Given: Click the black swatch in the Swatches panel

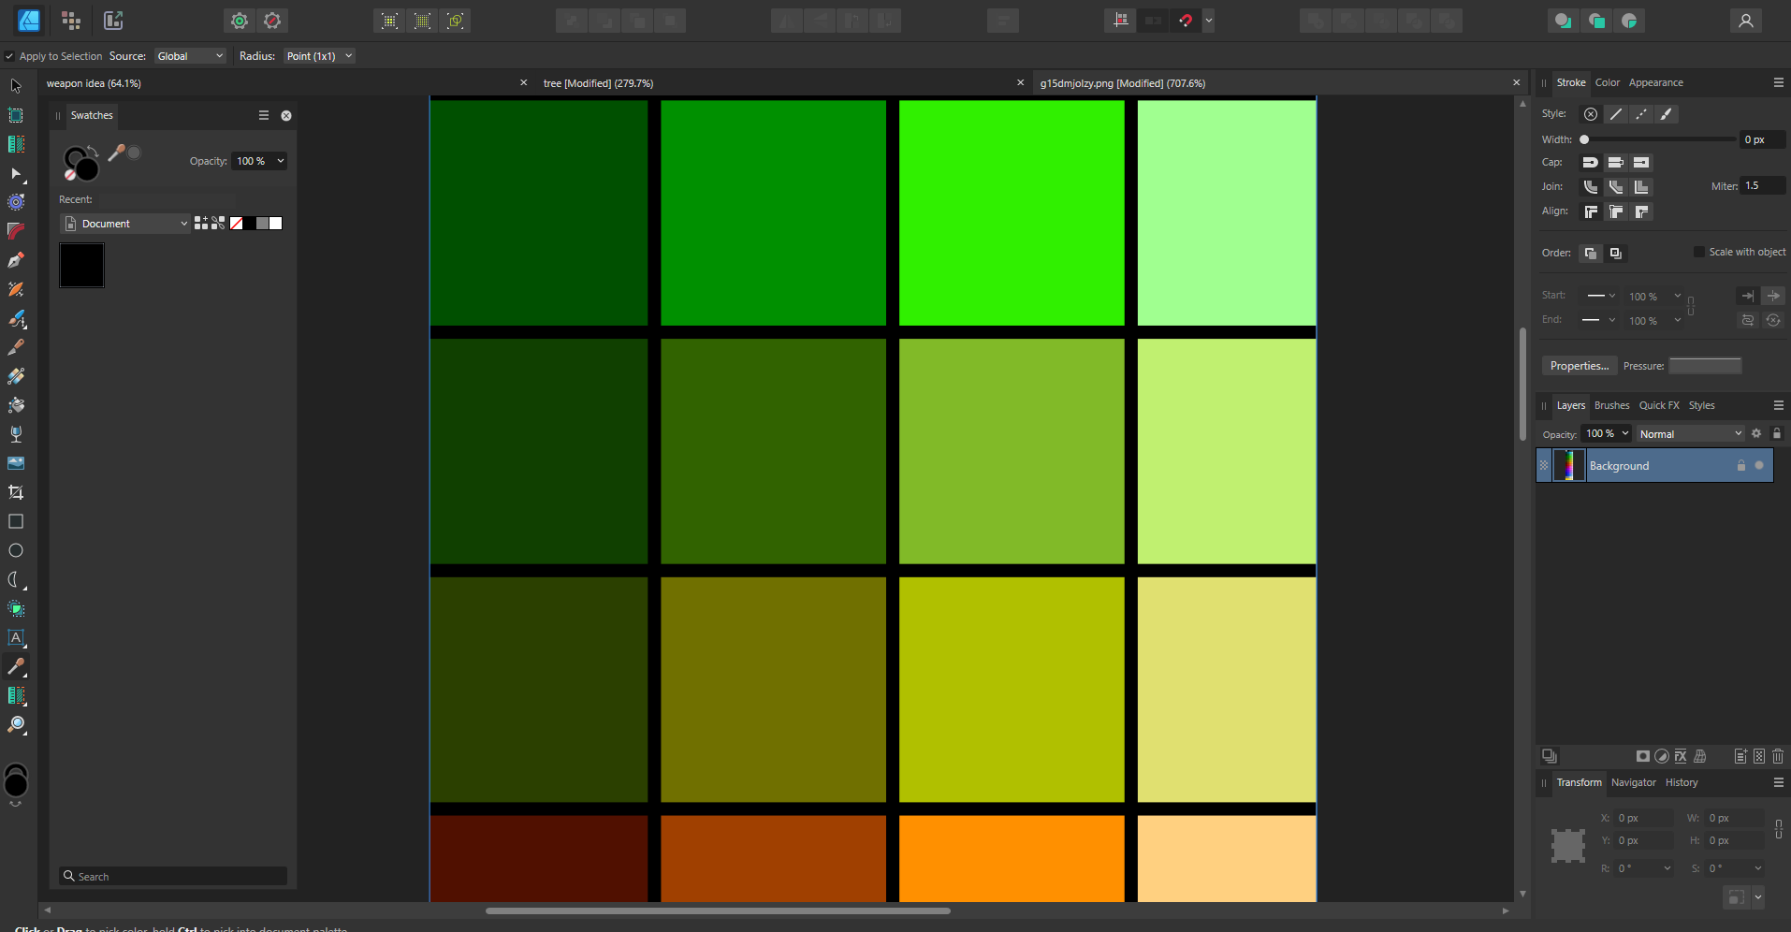Looking at the screenshot, I should coord(82,266).
